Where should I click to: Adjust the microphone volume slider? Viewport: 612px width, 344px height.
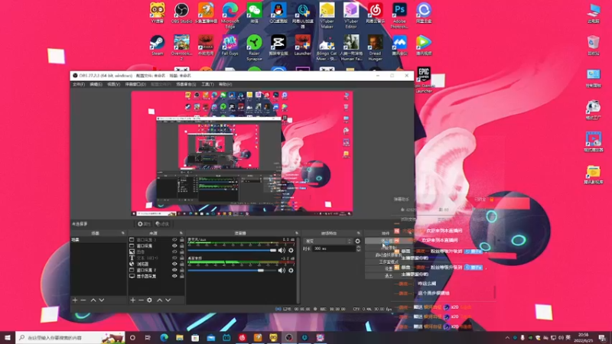coord(232,251)
